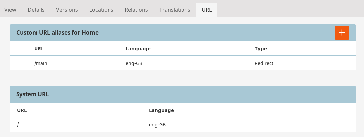Click the Type column header
Viewport: 364px width, 137px height.
[261, 49]
